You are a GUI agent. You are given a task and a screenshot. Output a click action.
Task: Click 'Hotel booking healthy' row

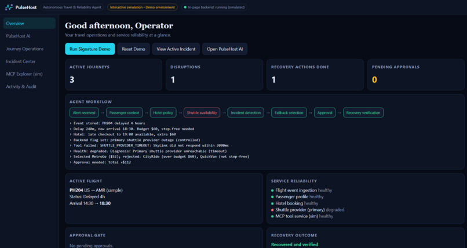pyautogui.click(x=294, y=203)
